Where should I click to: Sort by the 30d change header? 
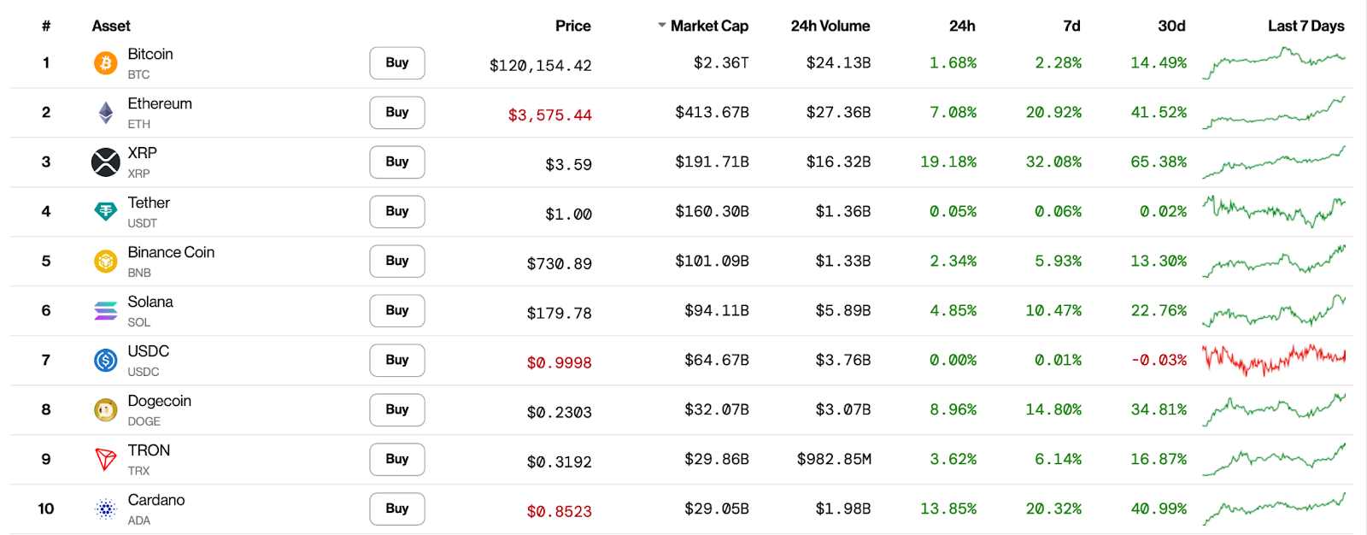pyautogui.click(x=1170, y=26)
